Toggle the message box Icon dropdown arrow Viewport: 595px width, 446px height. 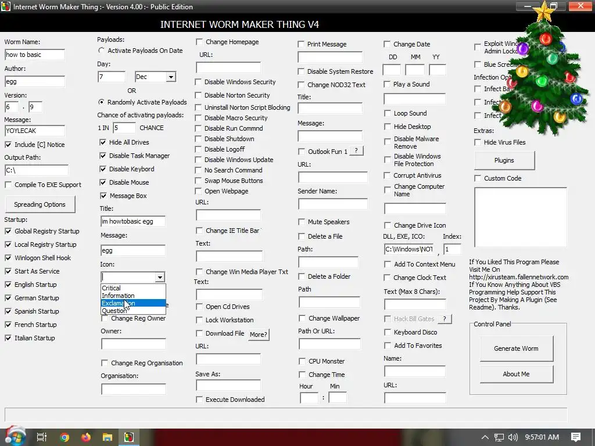(x=160, y=277)
